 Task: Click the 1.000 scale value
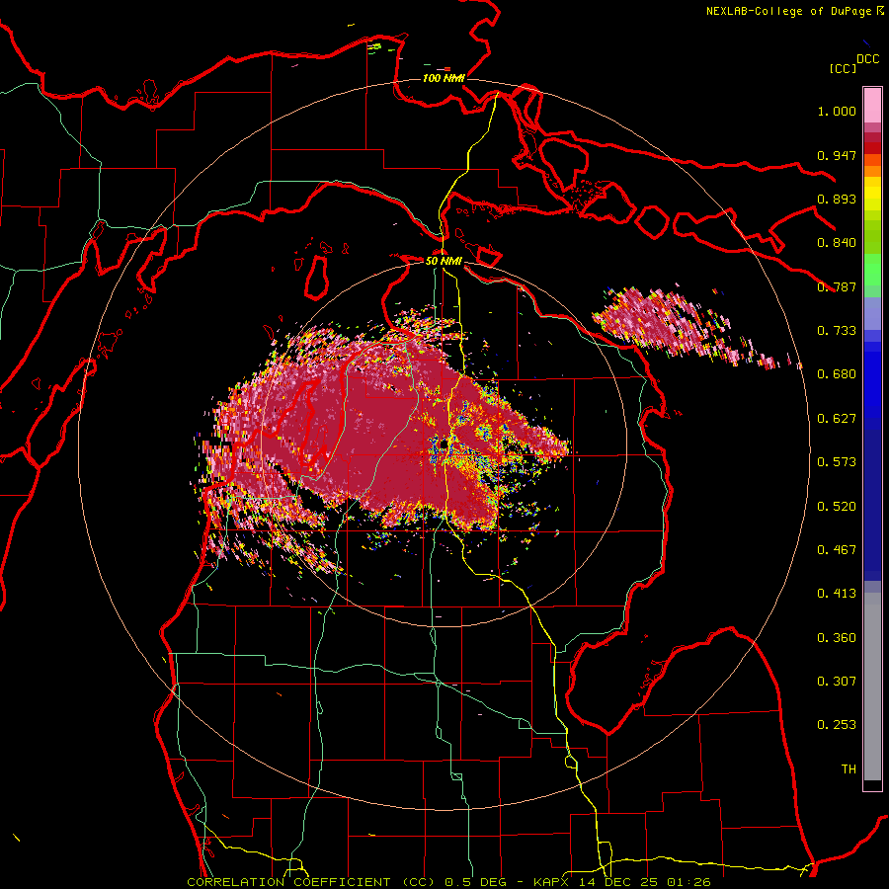[x=837, y=111]
